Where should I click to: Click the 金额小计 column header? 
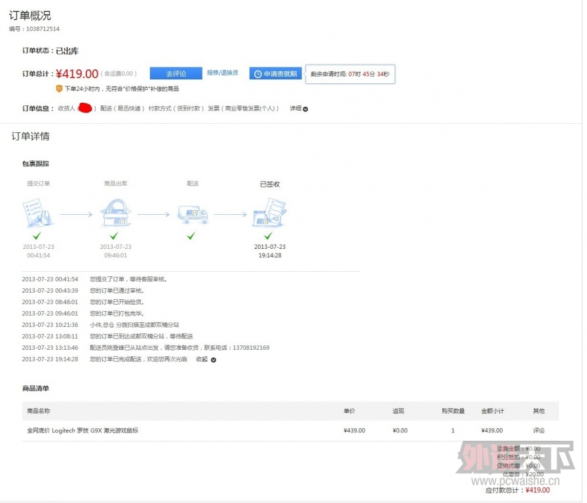[x=493, y=411]
